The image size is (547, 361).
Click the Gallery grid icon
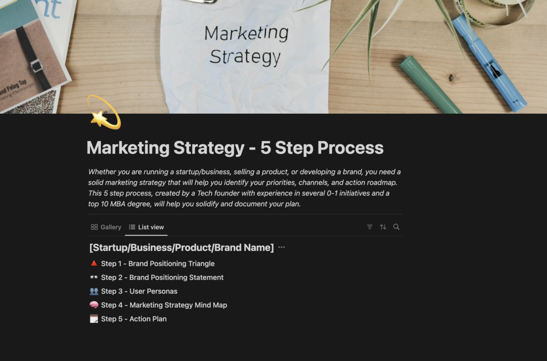tap(94, 227)
